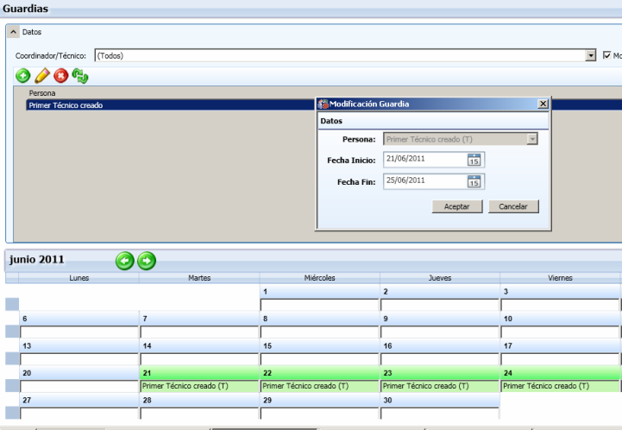This screenshot has width=622, height=430.
Task: Close the Modificación Guardia dialog
Action: tap(543, 104)
